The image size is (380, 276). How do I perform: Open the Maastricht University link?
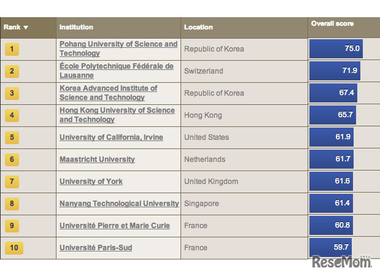(x=97, y=159)
